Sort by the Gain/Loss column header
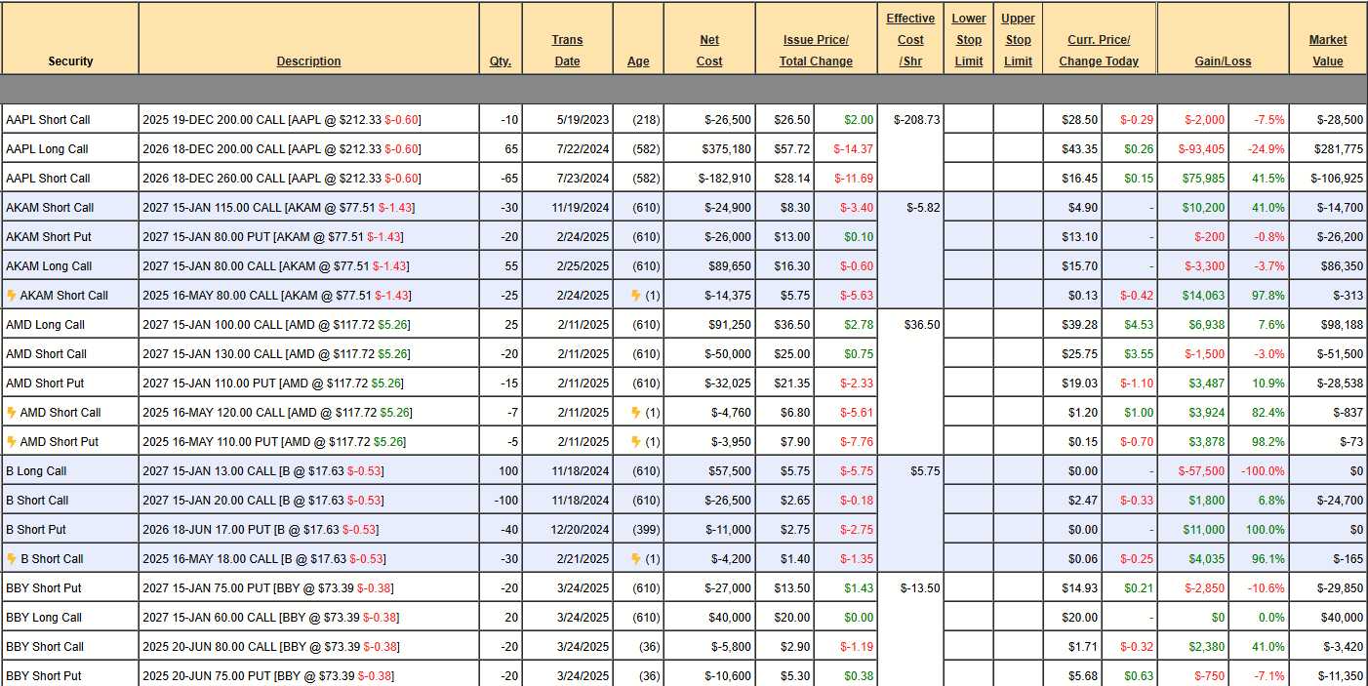This screenshot has height=686, width=1368. [x=1223, y=61]
